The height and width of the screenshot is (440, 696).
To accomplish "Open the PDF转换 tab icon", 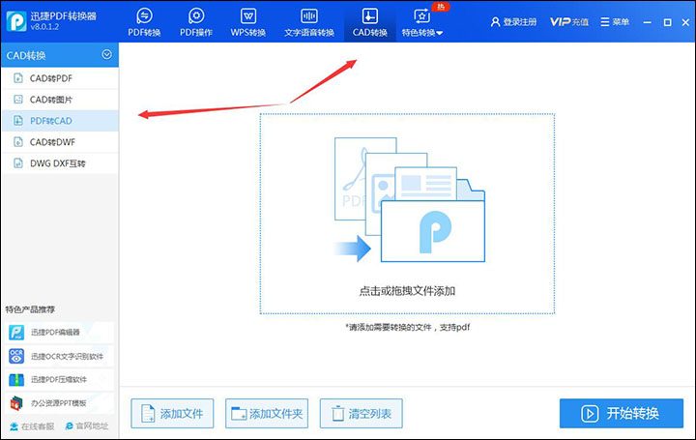I will (x=144, y=16).
